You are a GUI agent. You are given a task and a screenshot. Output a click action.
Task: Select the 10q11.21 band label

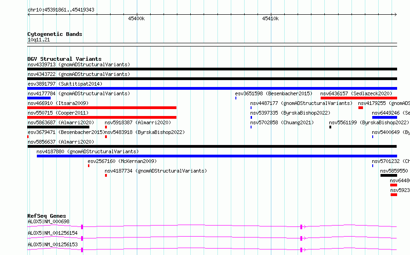click(x=39, y=40)
